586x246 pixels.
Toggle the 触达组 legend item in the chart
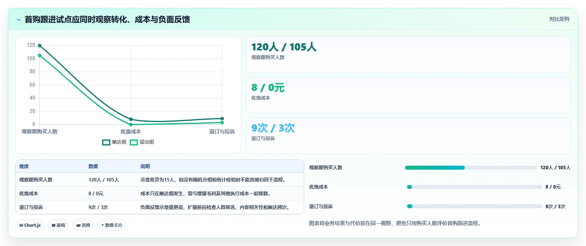tap(114, 142)
